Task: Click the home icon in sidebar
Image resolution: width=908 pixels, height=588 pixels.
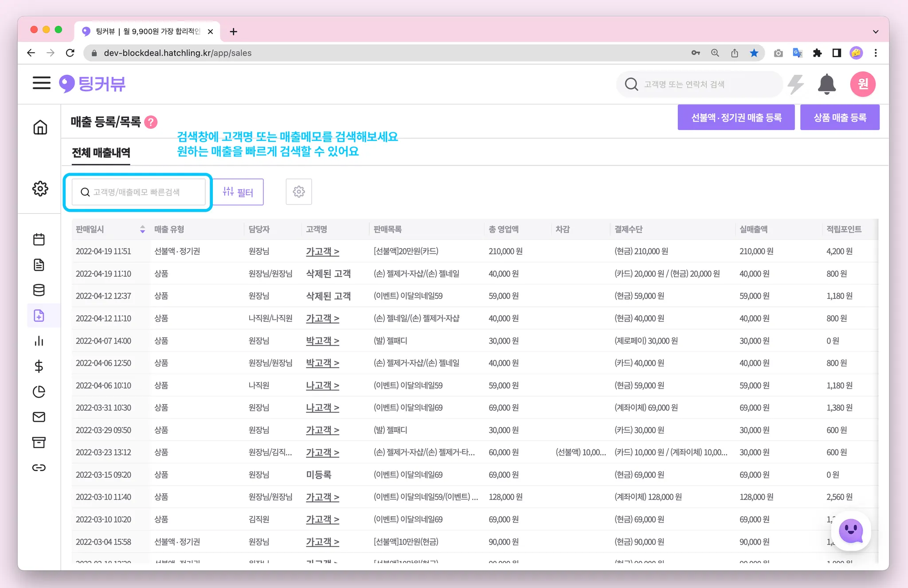Action: [40, 128]
